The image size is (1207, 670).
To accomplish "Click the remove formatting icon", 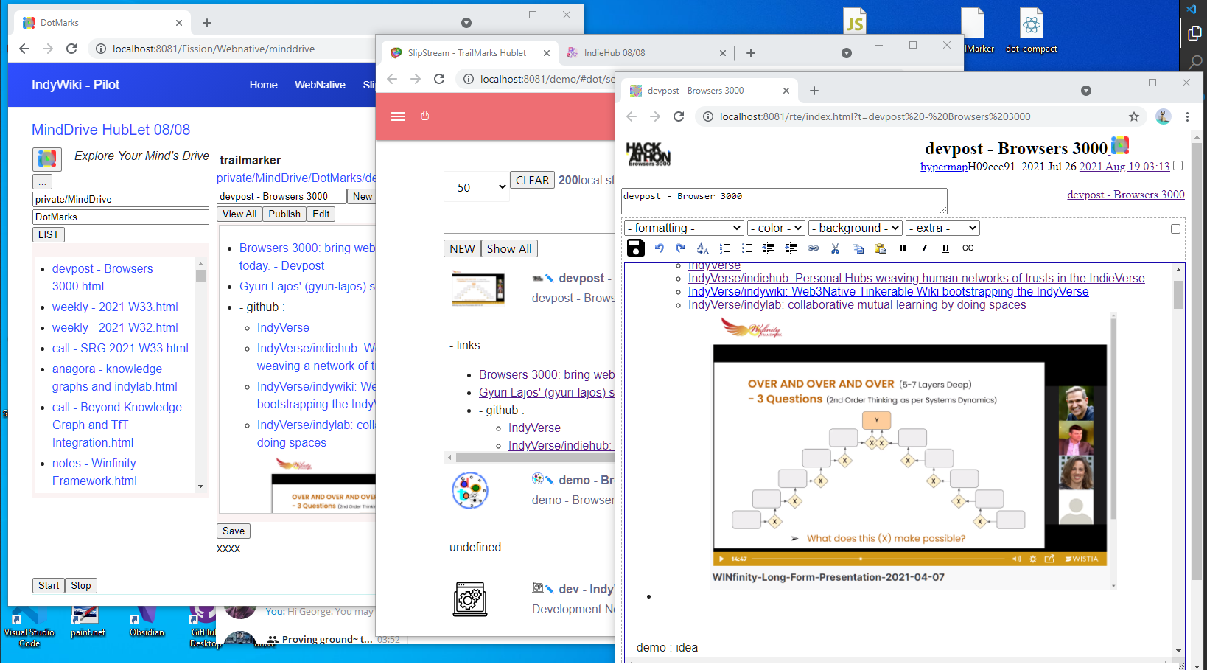I will pyautogui.click(x=702, y=248).
